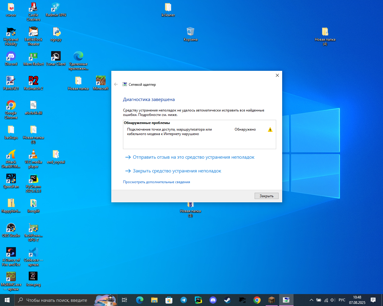Open Chrome from the taskbar
The image size is (383, 306).
257,300
